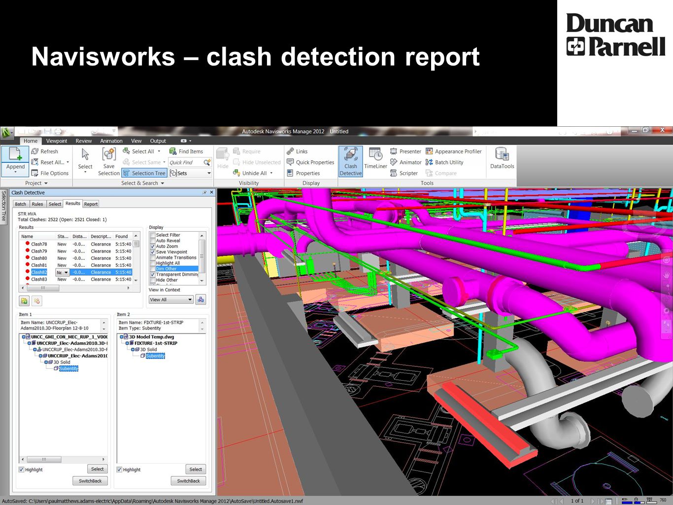
Task: Open the TimeLiner tool
Action: click(x=375, y=159)
